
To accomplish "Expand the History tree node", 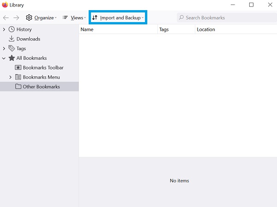I will pos(4,29).
